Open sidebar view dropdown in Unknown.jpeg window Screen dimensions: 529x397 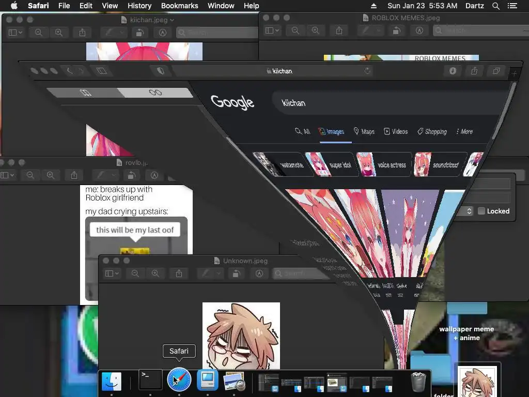point(112,273)
